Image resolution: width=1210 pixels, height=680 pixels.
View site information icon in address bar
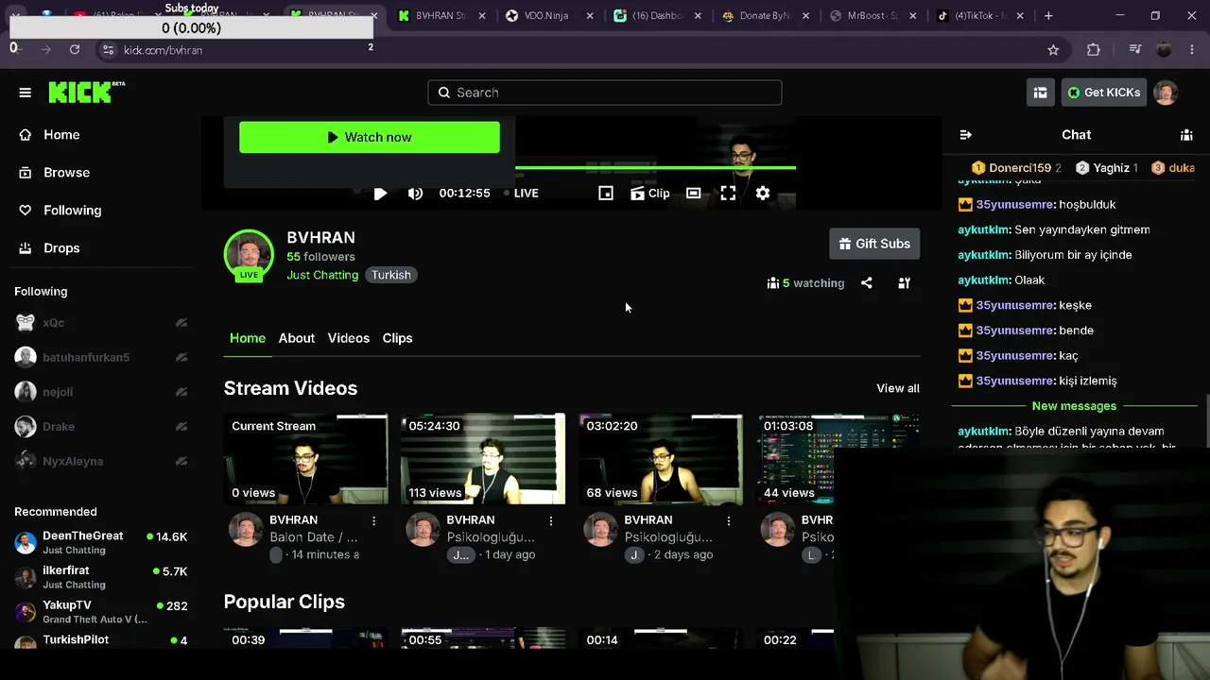(108, 50)
